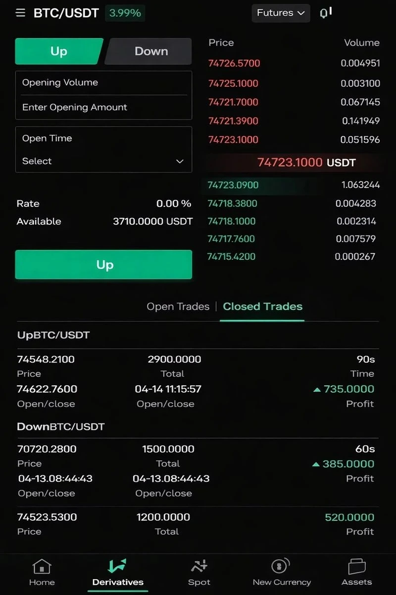
Task: Select the Up direction toggle
Action: click(x=59, y=51)
